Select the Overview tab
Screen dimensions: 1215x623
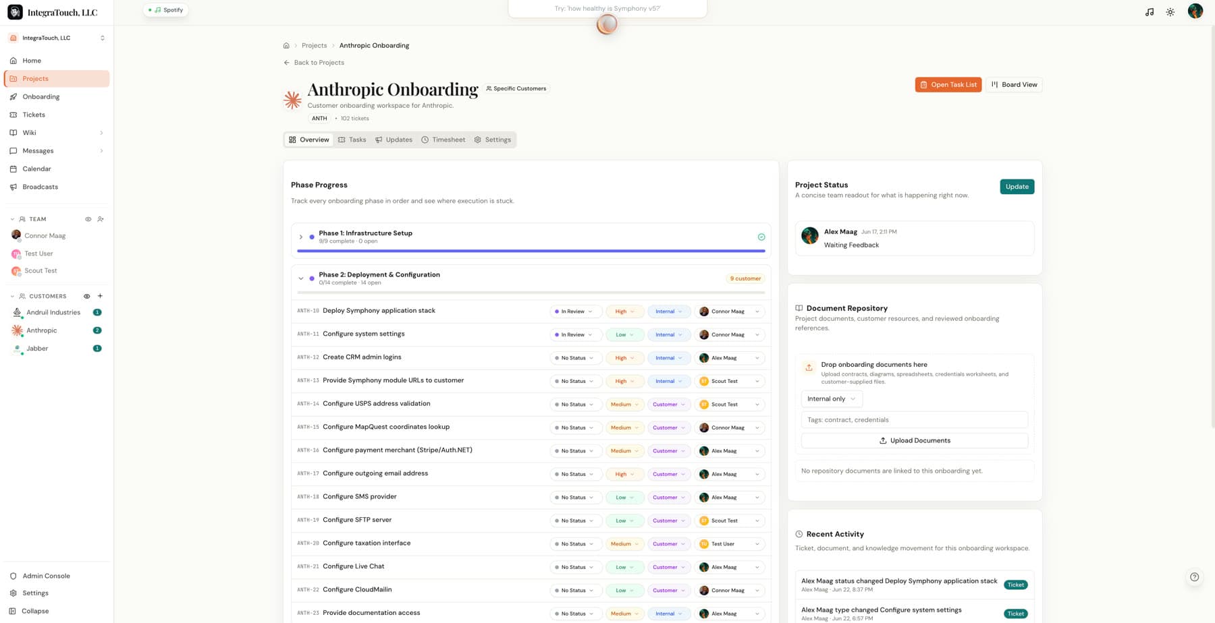click(x=308, y=140)
